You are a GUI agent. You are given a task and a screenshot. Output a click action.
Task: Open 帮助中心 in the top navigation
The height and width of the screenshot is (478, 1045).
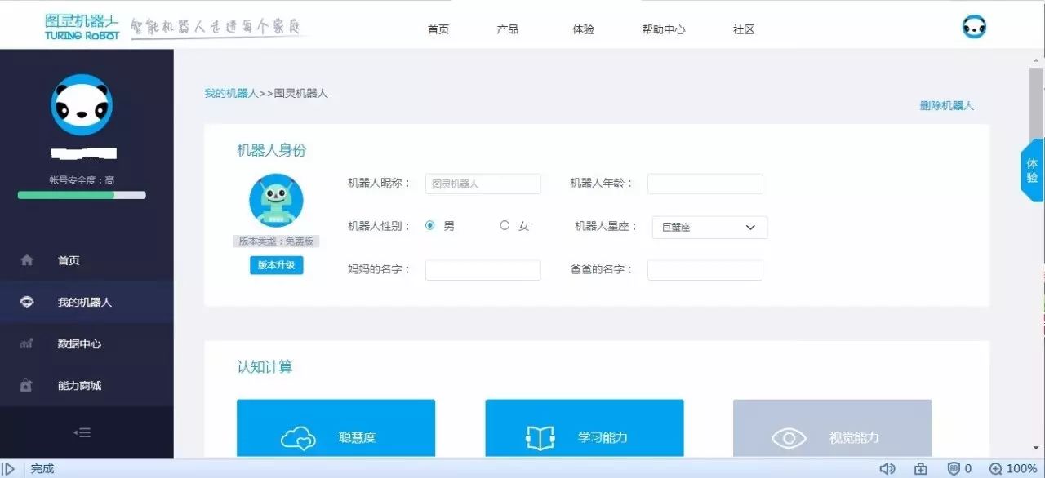point(664,29)
